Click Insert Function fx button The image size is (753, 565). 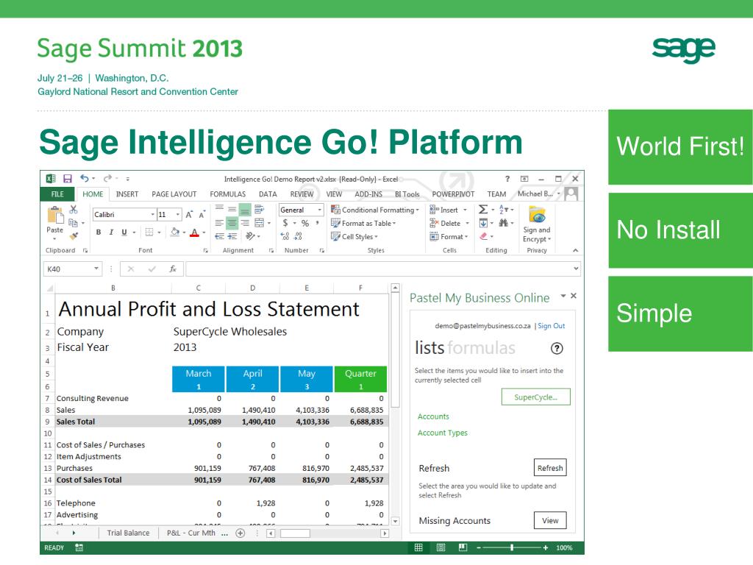(173, 269)
